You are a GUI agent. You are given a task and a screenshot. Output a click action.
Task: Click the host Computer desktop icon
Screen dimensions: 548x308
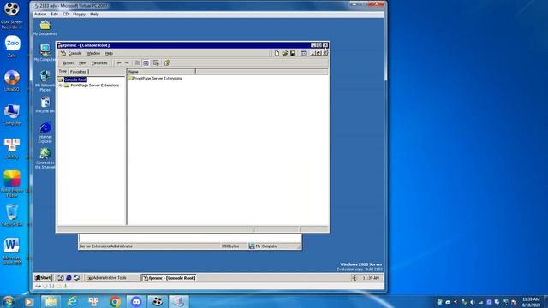tap(12, 114)
